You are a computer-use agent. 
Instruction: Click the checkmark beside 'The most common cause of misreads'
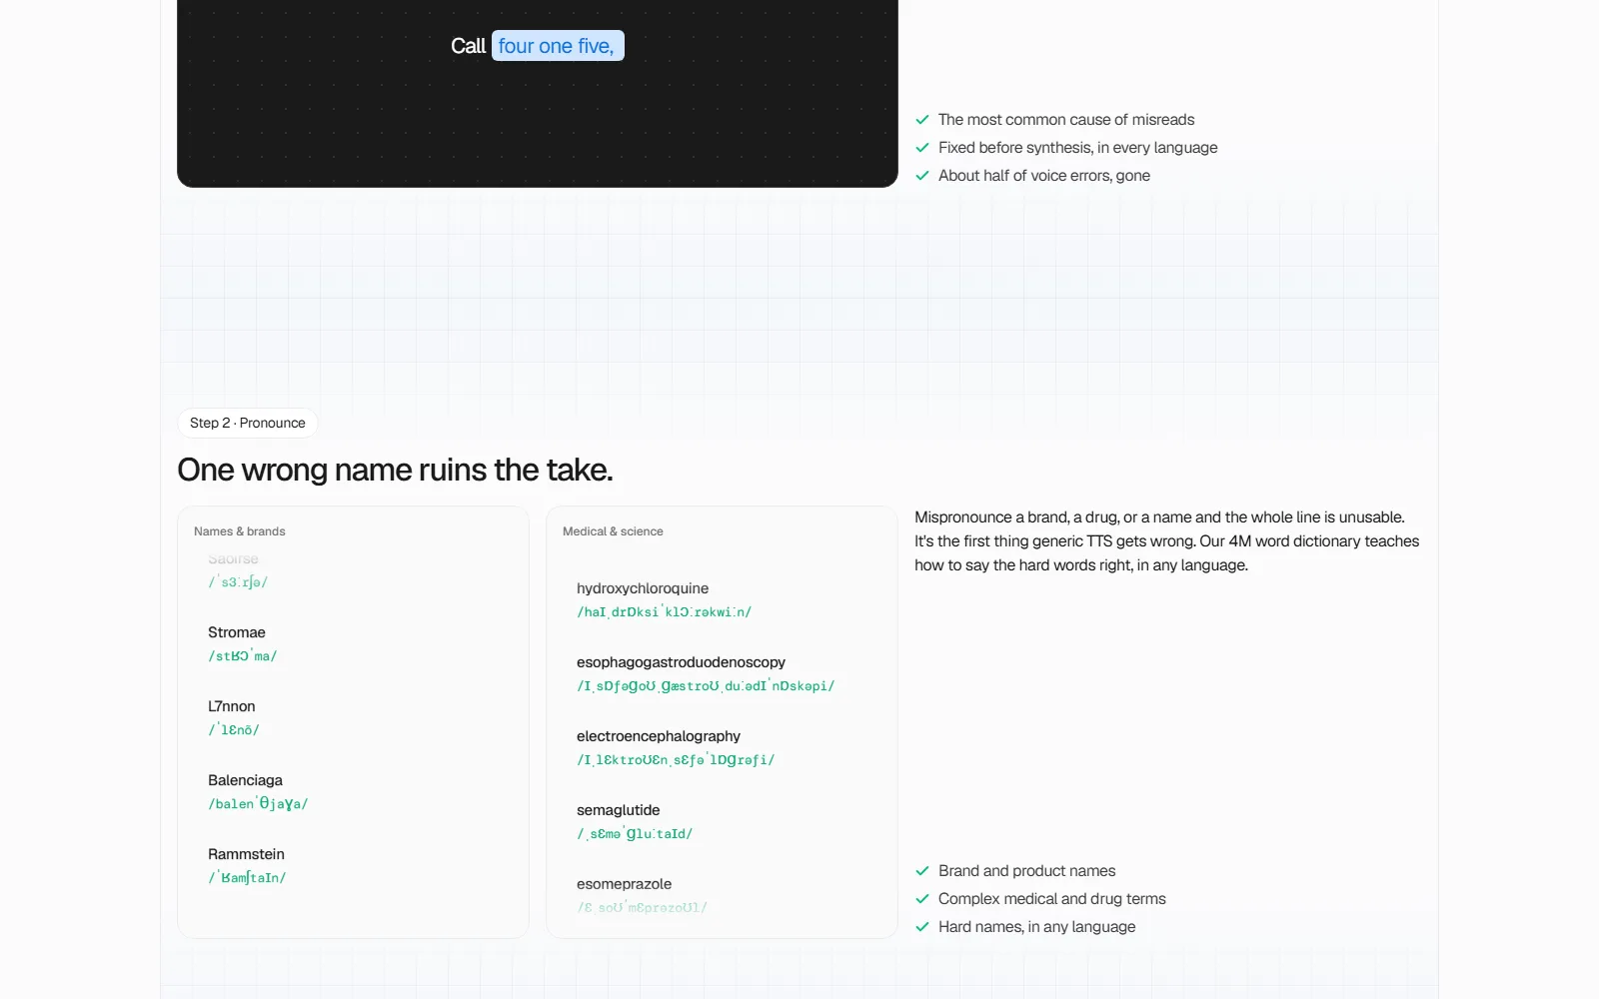pyautogui.click(x=922, y=120)
